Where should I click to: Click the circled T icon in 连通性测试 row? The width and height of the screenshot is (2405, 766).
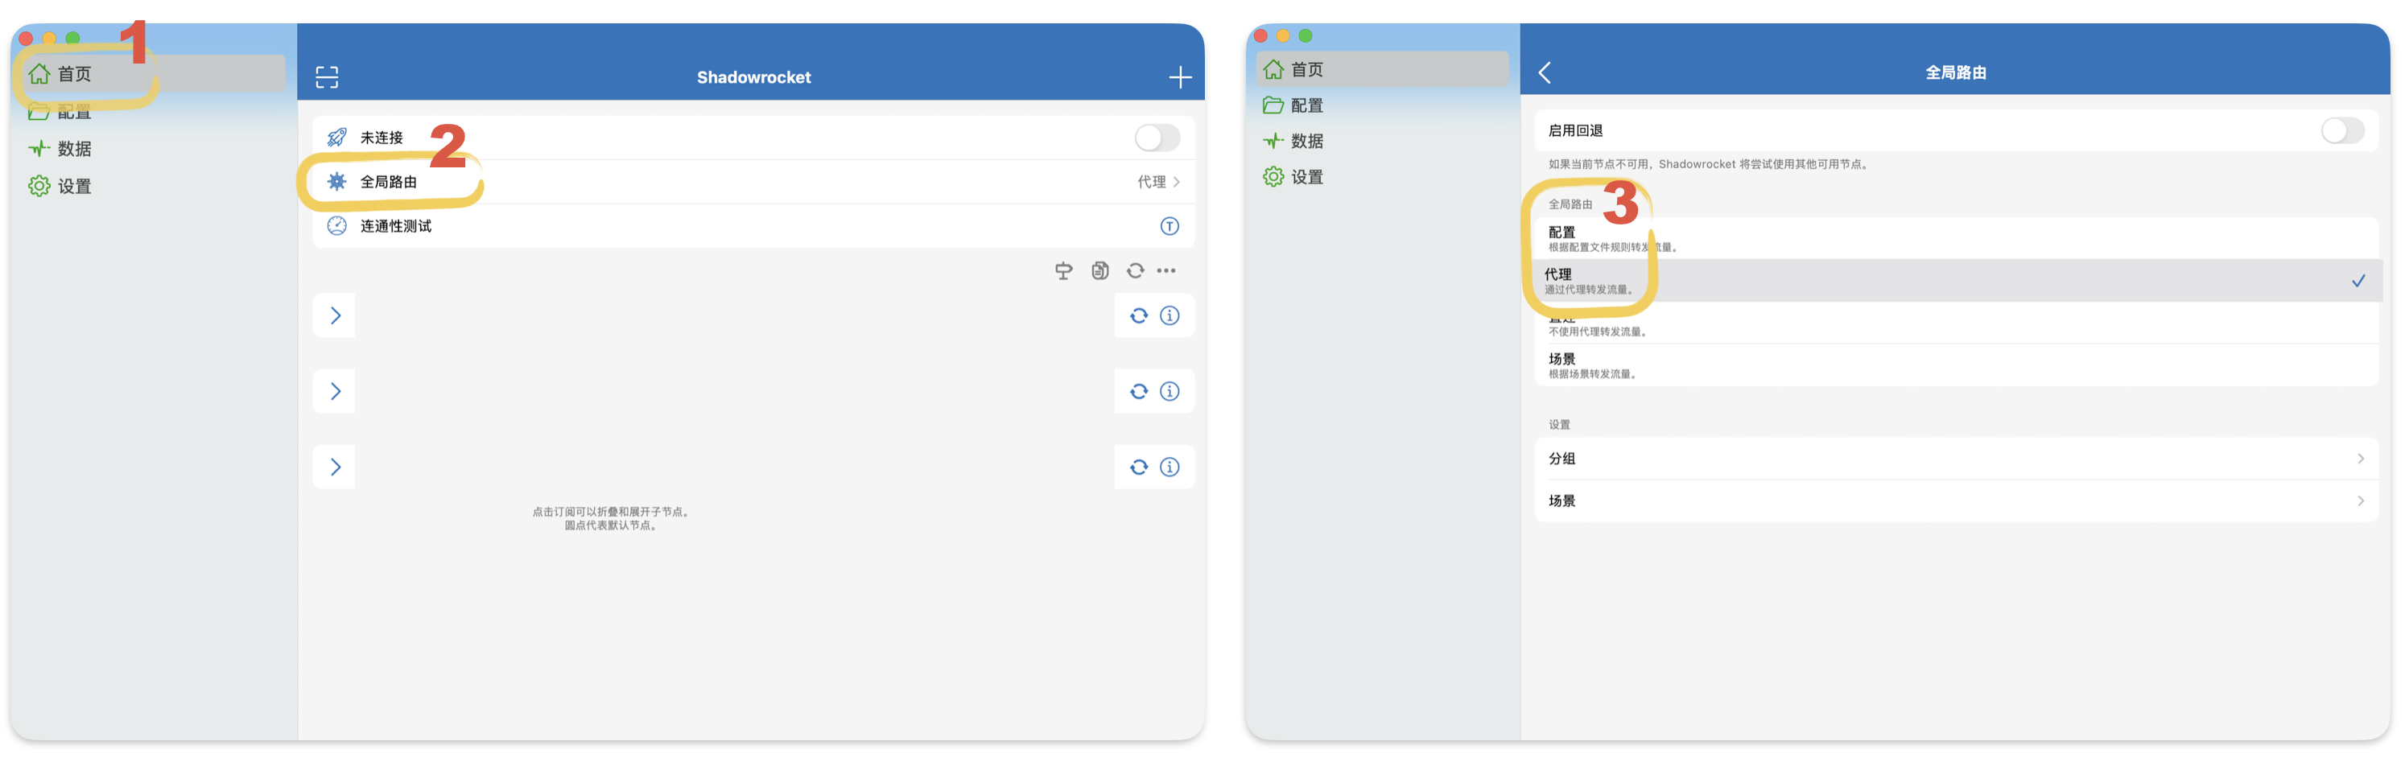click(1169, 227)
